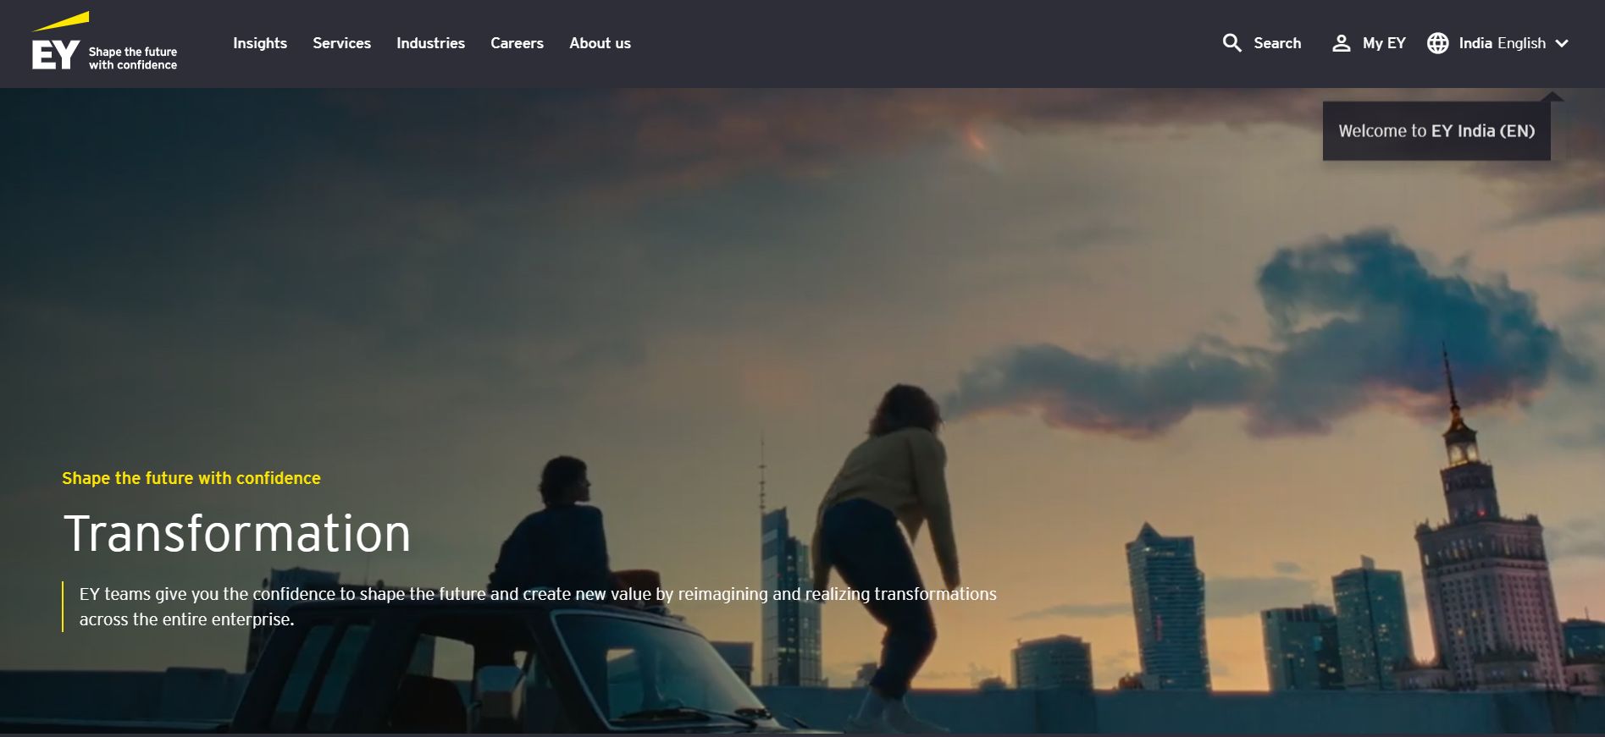Open the About us menu
The image size is (1605, 737).
tap(600, 43)
